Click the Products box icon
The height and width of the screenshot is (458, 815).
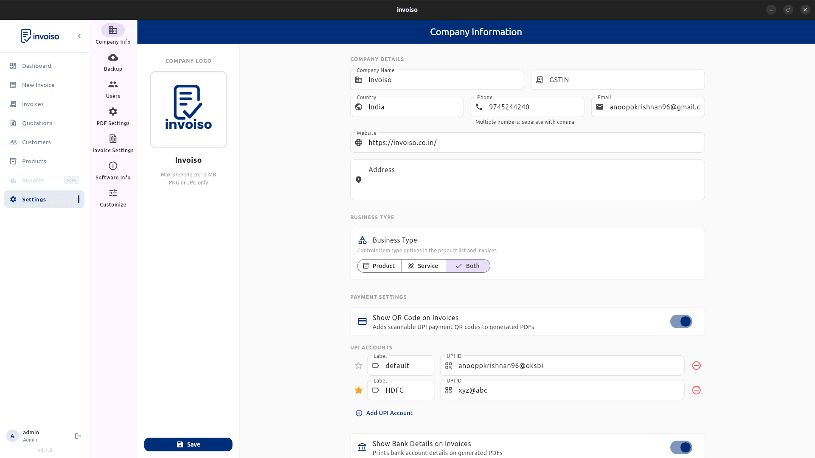click(x=13, y=161)
